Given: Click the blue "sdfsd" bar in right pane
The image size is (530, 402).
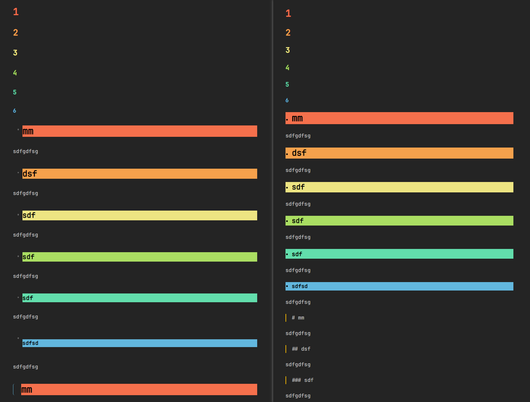Looking at the screenshot, I should 399,286.
